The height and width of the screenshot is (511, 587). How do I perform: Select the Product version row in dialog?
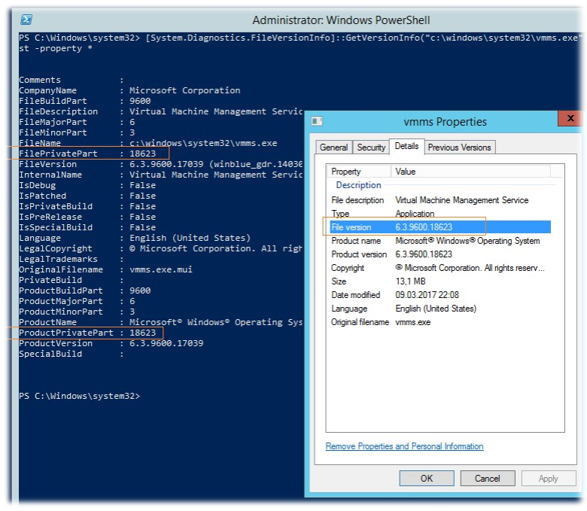[440, 254]
